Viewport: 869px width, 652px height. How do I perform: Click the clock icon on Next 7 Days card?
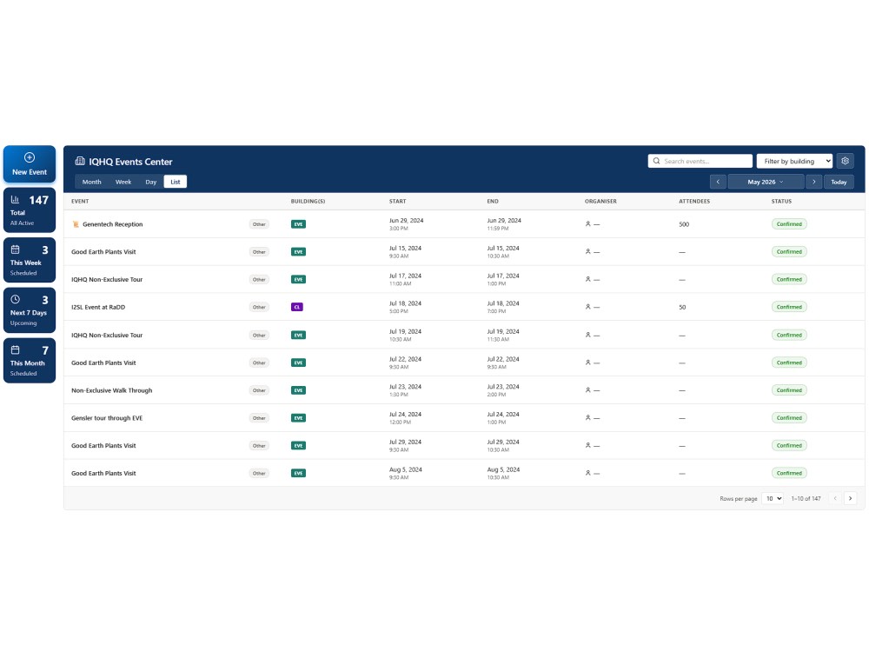click(x=15, y=299)
